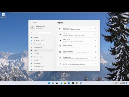
Task: Open the Windows Start menu
Action: pyautogui.click(x=49, y=83)
